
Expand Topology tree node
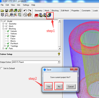[x=5, y=46]
